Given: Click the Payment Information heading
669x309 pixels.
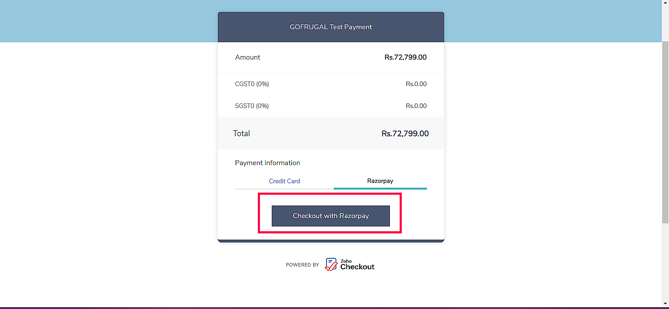Looking at the screenshot, I should 267,163.
